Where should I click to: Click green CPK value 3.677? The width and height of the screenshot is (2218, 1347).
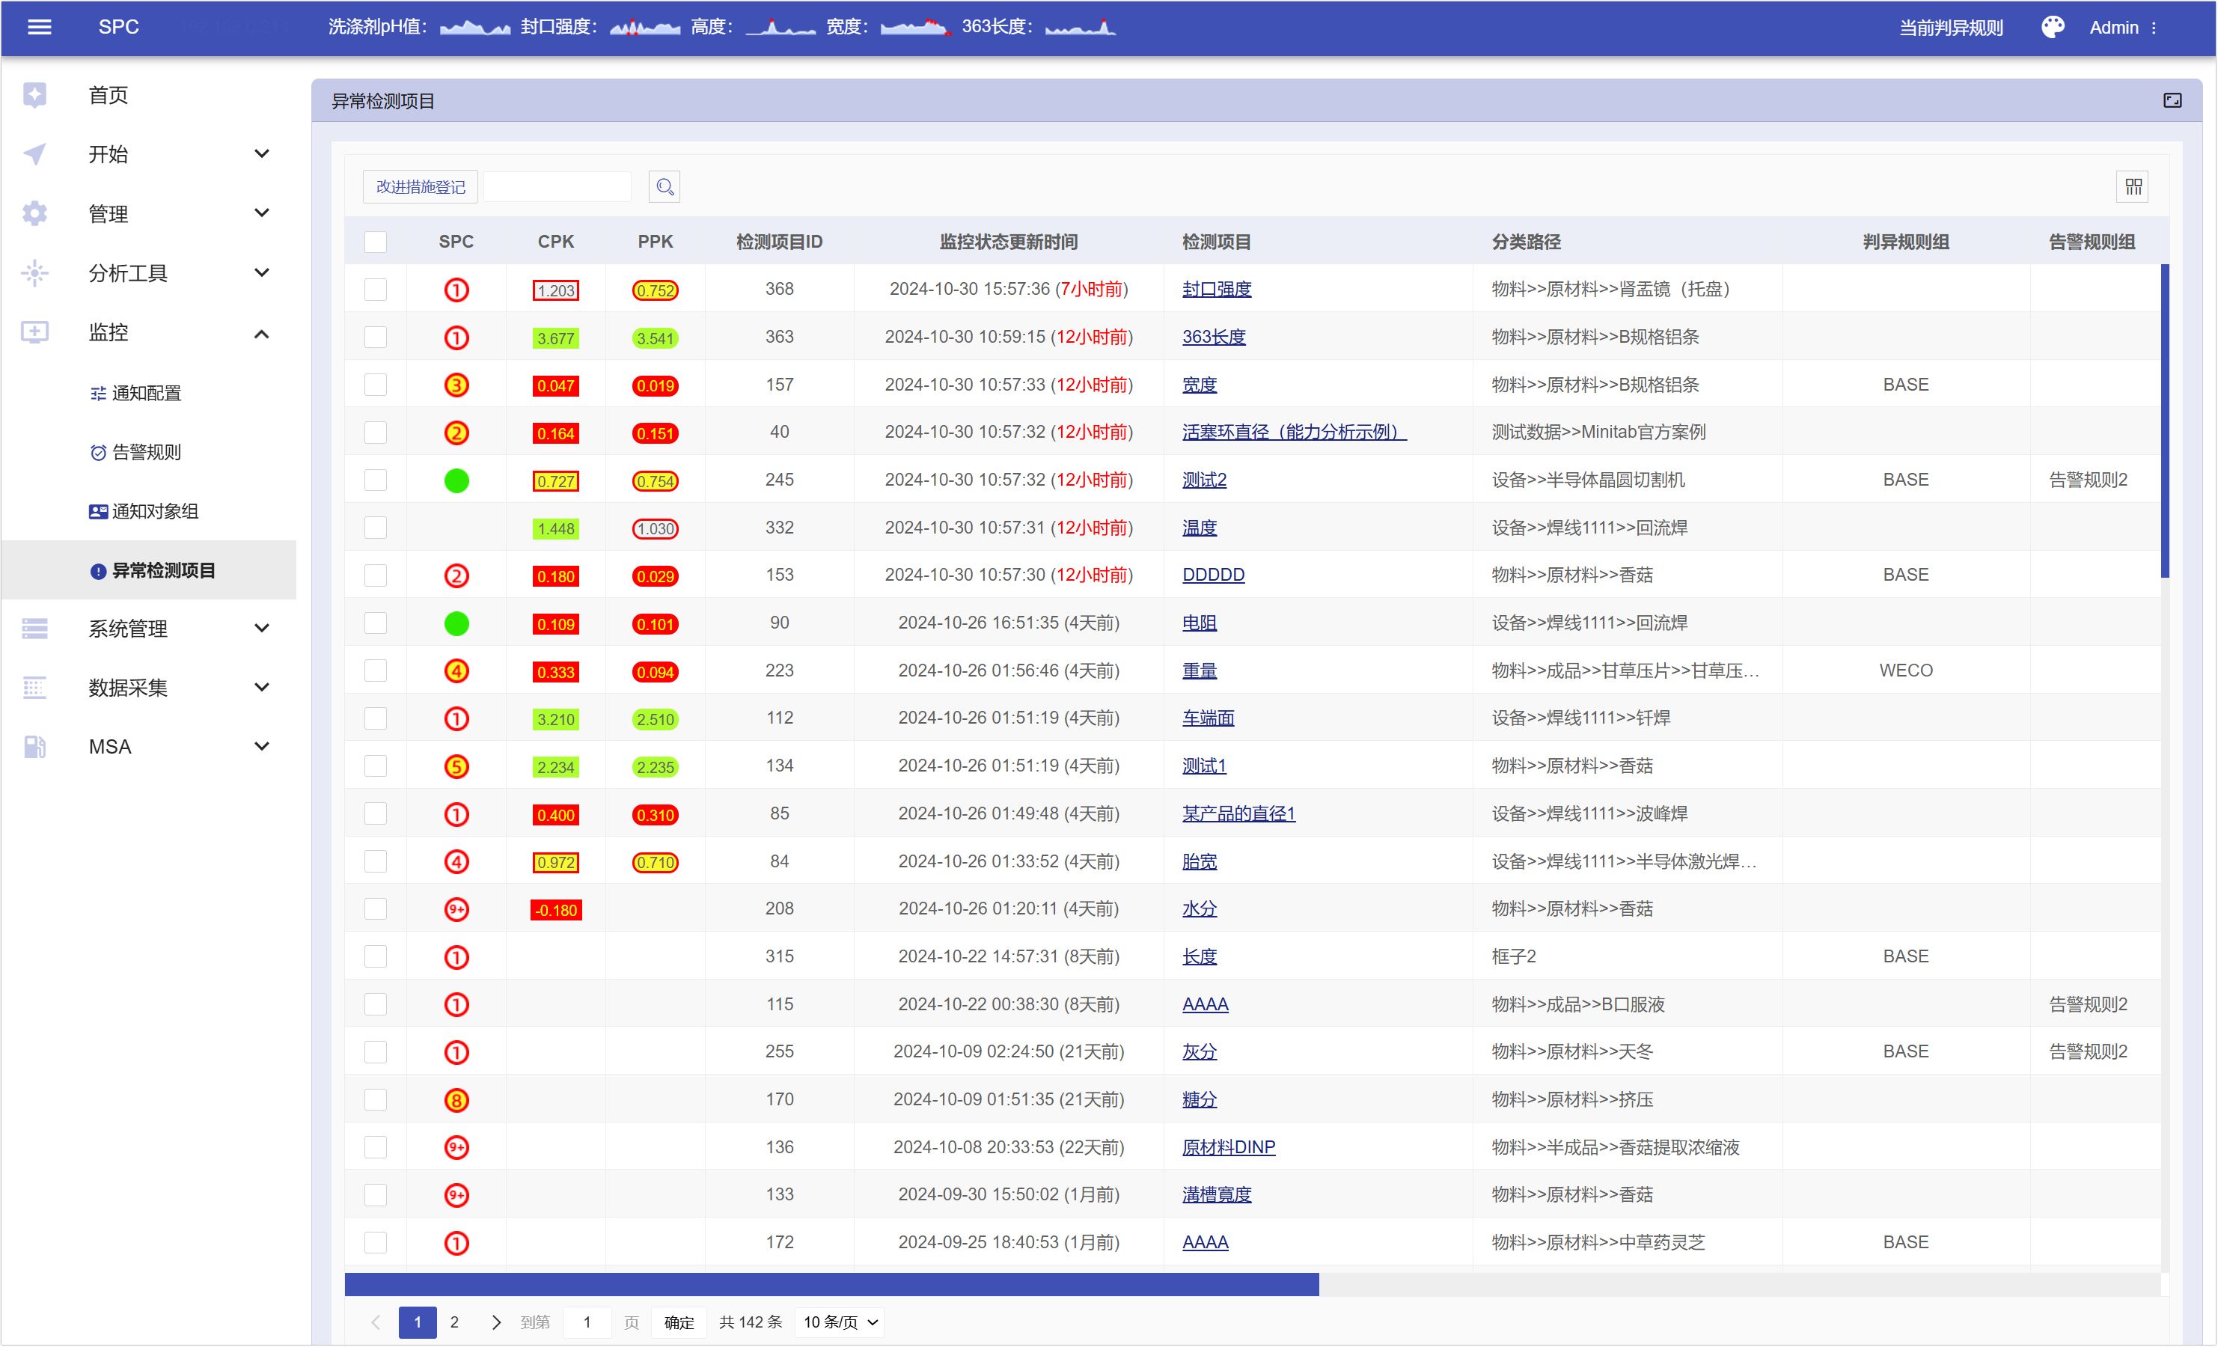555,338
